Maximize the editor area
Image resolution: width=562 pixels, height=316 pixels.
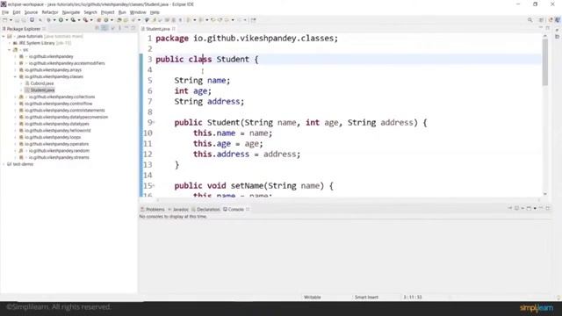click(548, 27)
